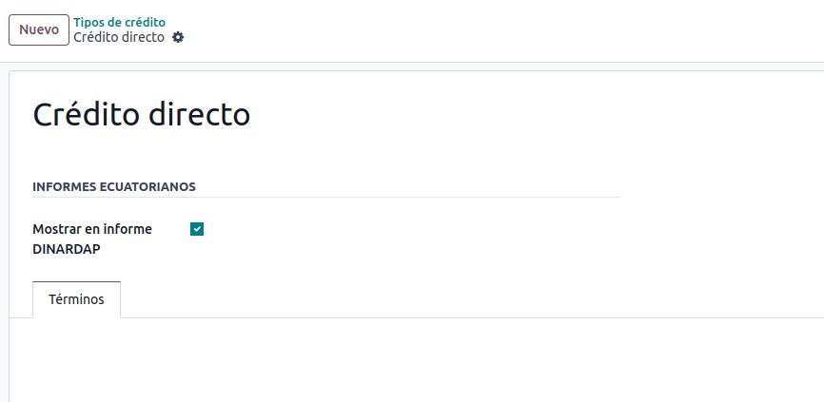Viewport: 824px width, 402px height.
Task: Create a new credit type with Nuevo
Action: pyautogui.click(x=39, y=29)
